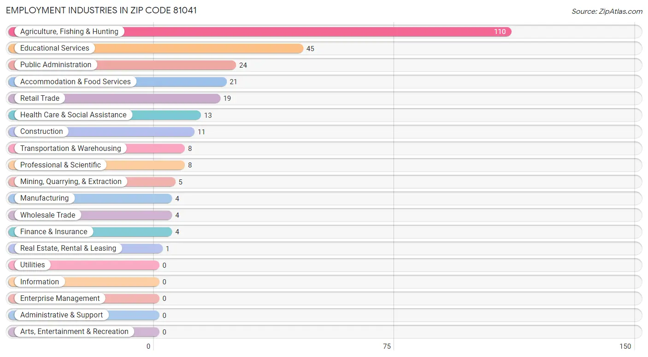Select the Retail Trade label

(x=40, y=98)
